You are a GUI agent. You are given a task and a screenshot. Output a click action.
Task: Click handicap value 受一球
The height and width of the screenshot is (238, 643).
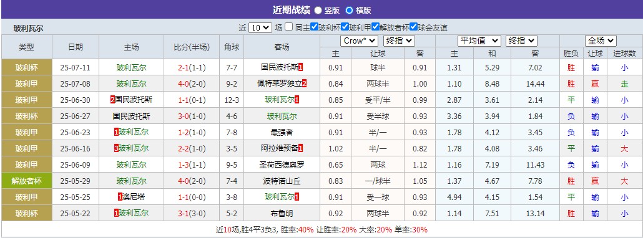pos(378,197)
